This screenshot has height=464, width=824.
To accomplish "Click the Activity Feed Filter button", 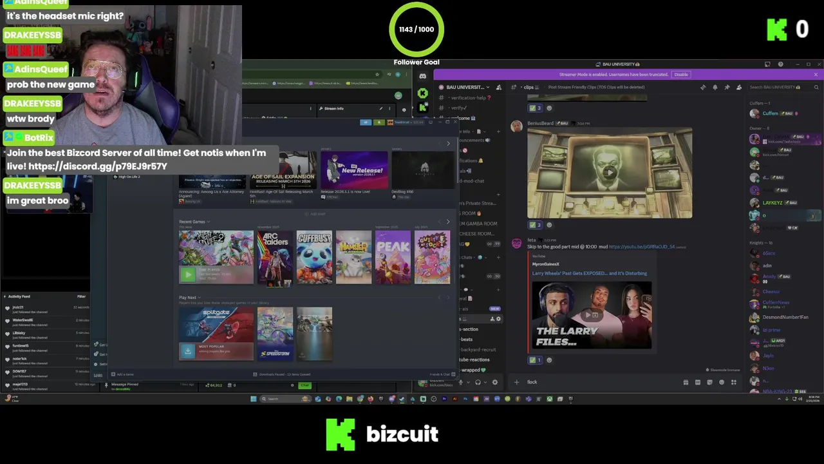I will (x=82, y=296).
